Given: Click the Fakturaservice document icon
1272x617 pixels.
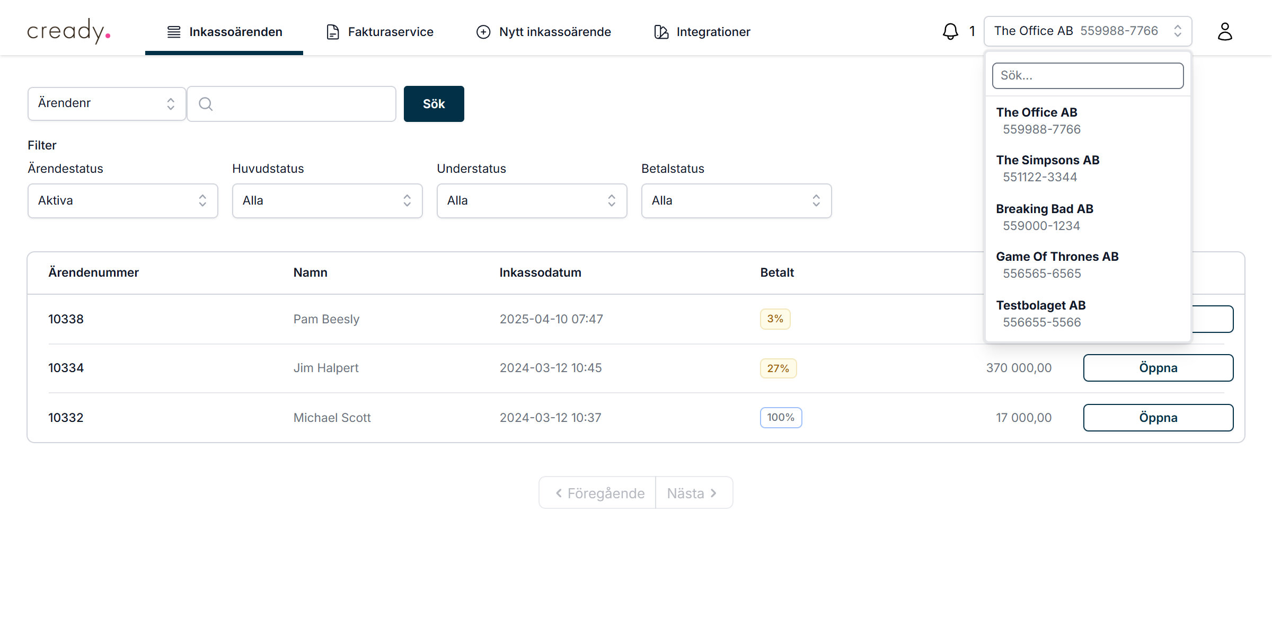Looking at the screenshot, I should pos(332,32).
